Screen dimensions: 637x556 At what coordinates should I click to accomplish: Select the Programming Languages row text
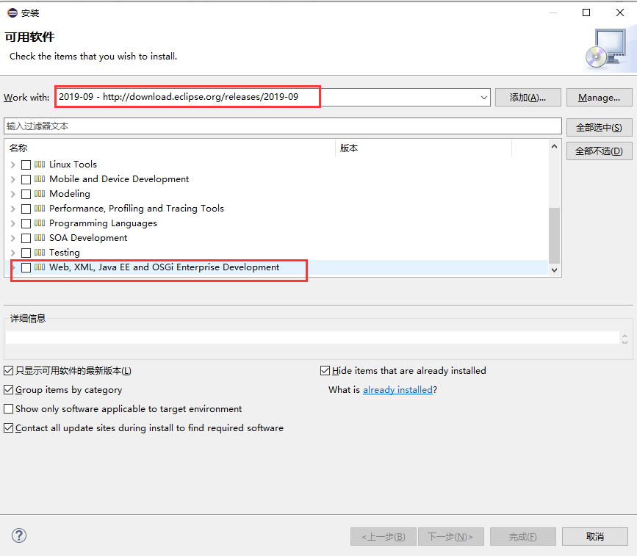103,223
